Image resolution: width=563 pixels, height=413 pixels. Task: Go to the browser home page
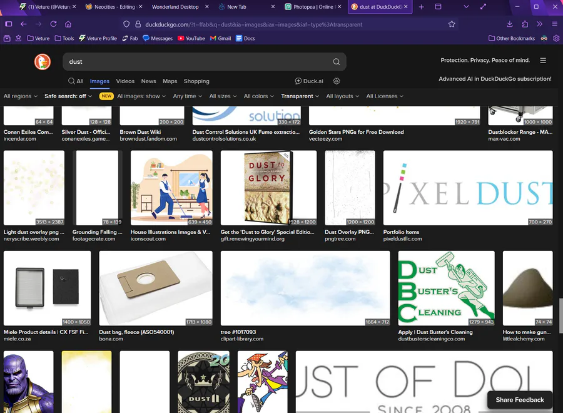(68, 24)
